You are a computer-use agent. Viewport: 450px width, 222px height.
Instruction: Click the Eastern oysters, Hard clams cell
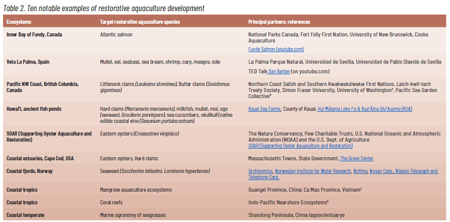pos(129,158)
